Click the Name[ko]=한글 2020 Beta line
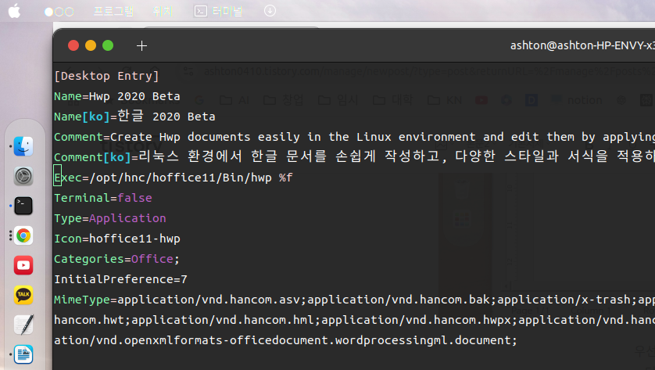This screenshot has height=370, width=655. [x=134, y=117]
